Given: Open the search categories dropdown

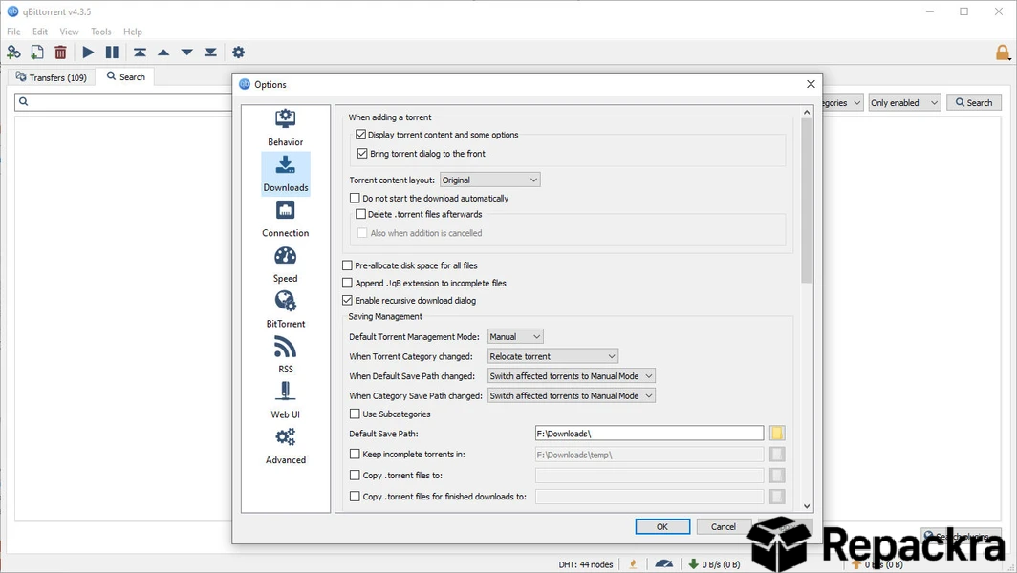Looking at the screenshot, I should pos(842,102).
